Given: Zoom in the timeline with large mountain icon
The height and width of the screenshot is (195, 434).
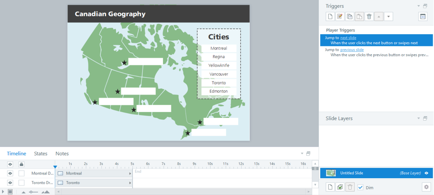Looking at the screenshot, I should [x=45, y=192].
